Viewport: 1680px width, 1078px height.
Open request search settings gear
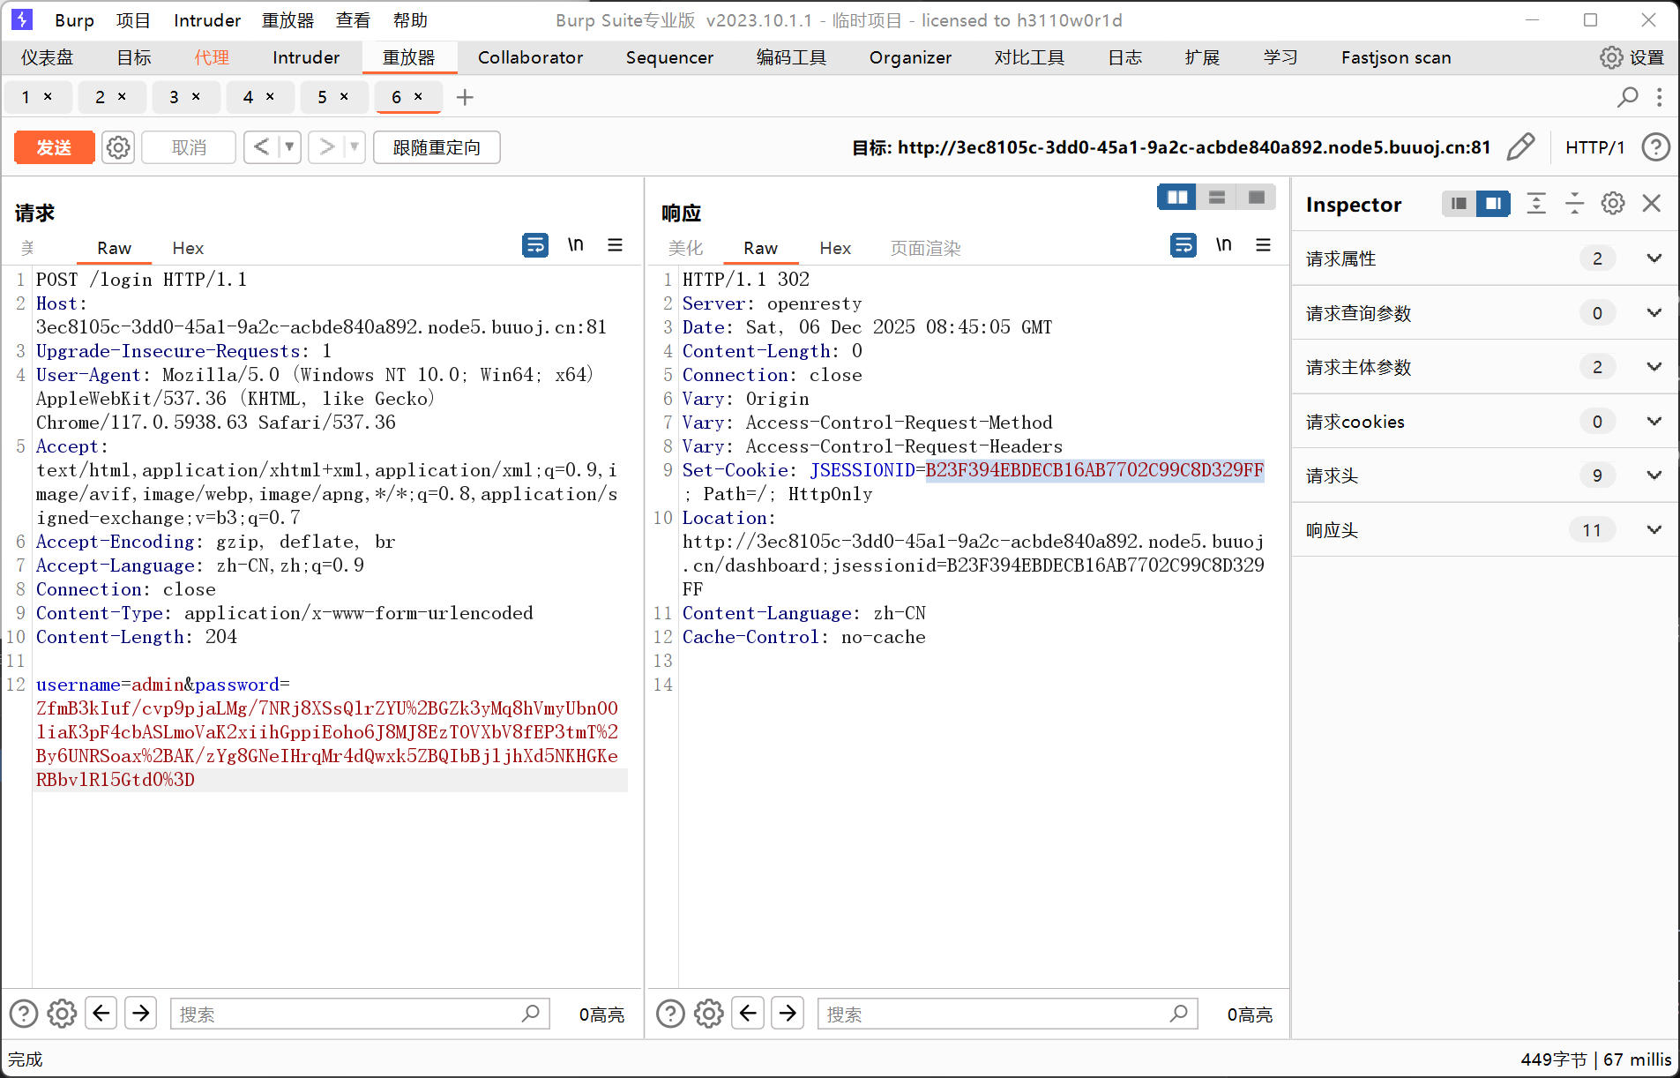[62, 1014]
